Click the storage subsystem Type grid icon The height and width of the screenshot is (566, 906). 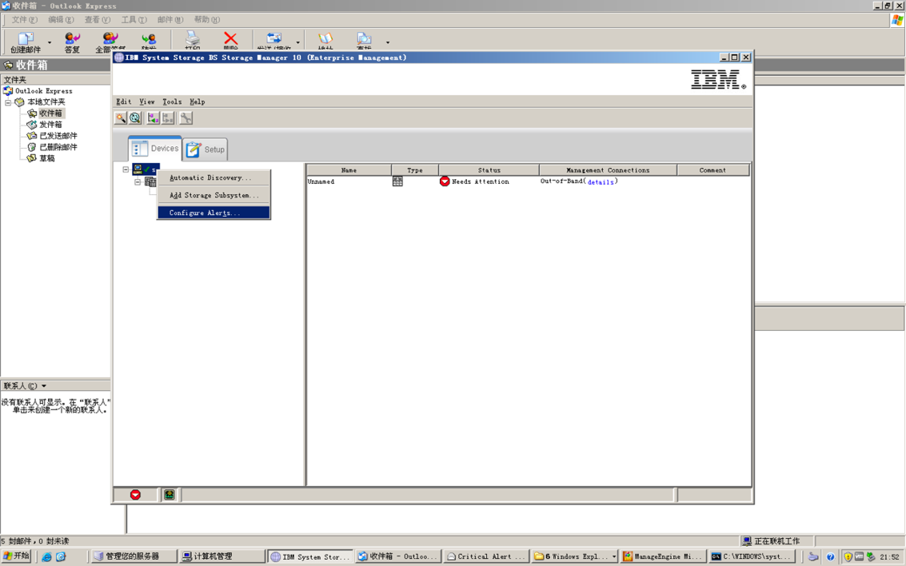pos(397,181)
